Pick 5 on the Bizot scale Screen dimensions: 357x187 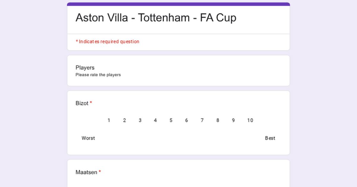click(171, 120)
